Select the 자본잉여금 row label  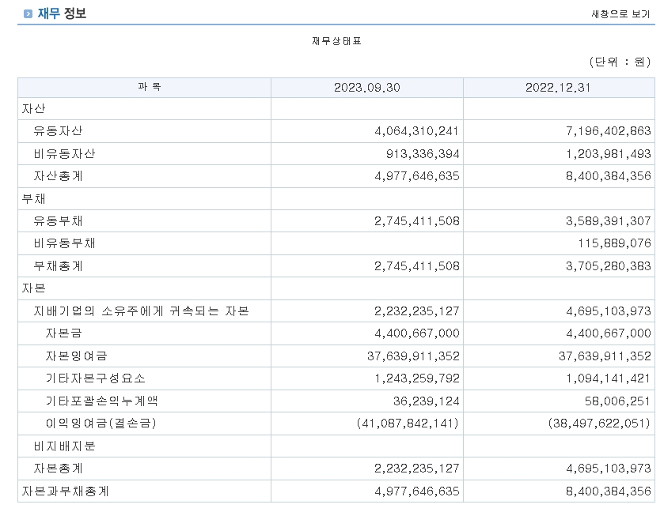point(76,356)
